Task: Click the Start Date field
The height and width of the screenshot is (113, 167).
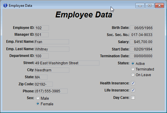Action: [141, 49]
